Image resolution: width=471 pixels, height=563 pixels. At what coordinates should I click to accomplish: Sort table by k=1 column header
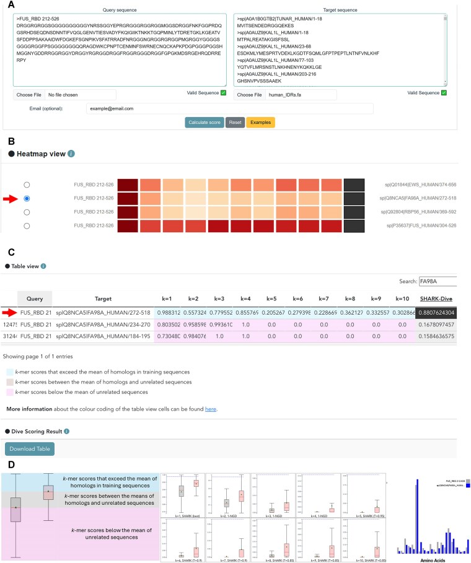click(167, 299)
